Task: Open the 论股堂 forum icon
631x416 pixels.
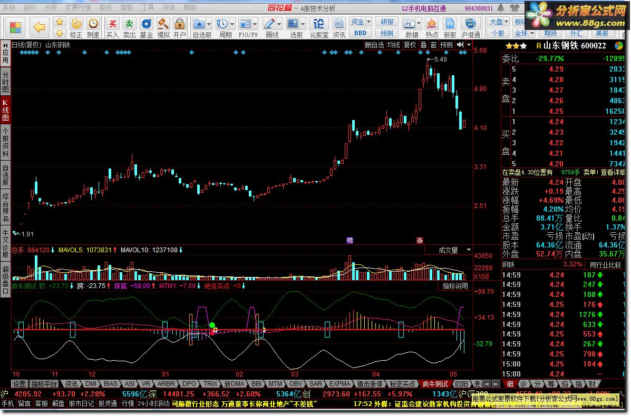Action: 319,24
